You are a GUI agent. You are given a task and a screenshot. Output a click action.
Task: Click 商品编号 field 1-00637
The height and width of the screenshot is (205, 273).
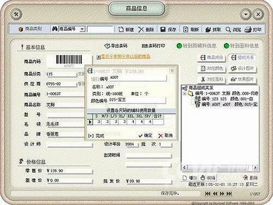[x=65, y=94]
